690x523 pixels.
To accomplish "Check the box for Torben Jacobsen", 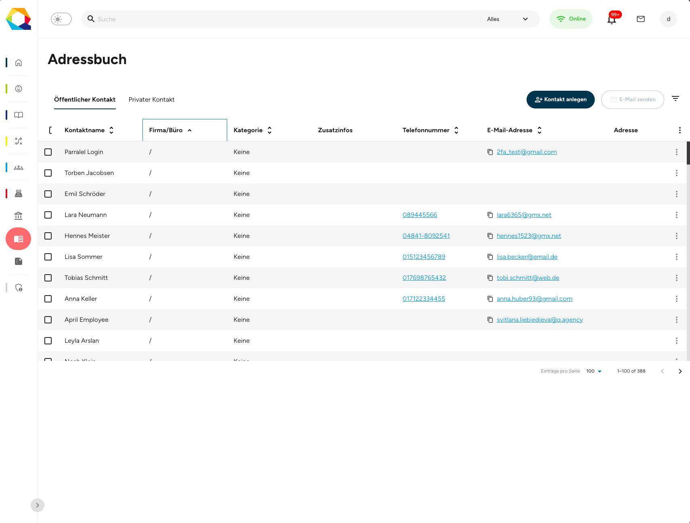I will click(x=48, y=173).
